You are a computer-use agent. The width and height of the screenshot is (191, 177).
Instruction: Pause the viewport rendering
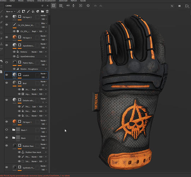coord(179,6)
